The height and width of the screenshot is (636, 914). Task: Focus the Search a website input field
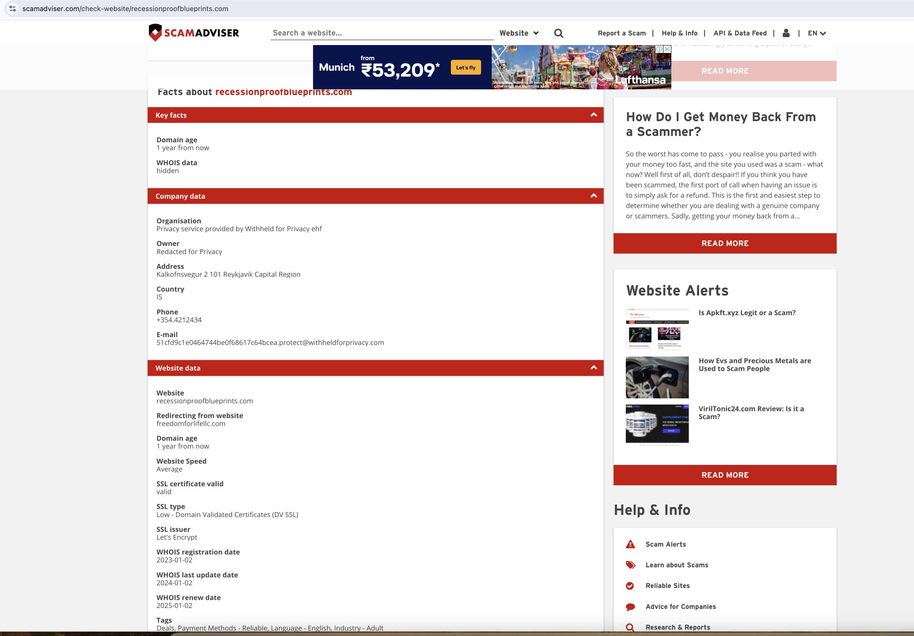pos(382,33)
